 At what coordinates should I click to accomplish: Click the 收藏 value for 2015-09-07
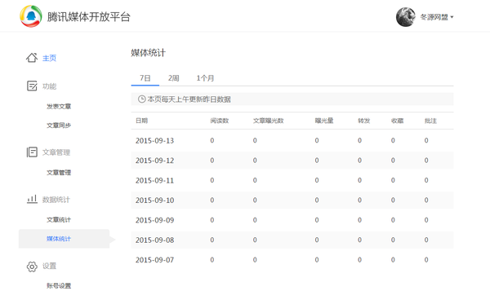[x=393, y=260]
